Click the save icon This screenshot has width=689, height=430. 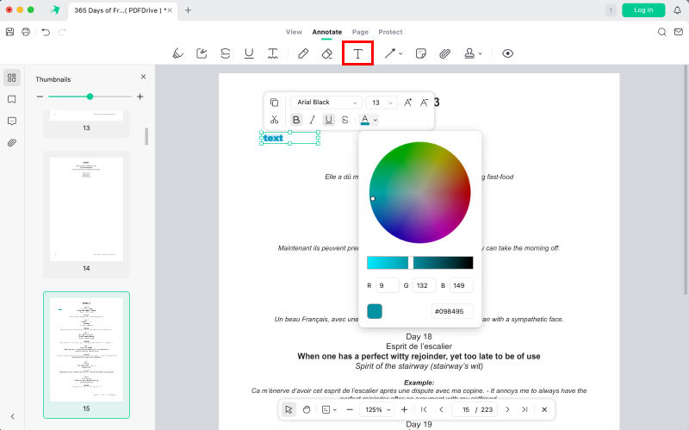tap(9, 32)
